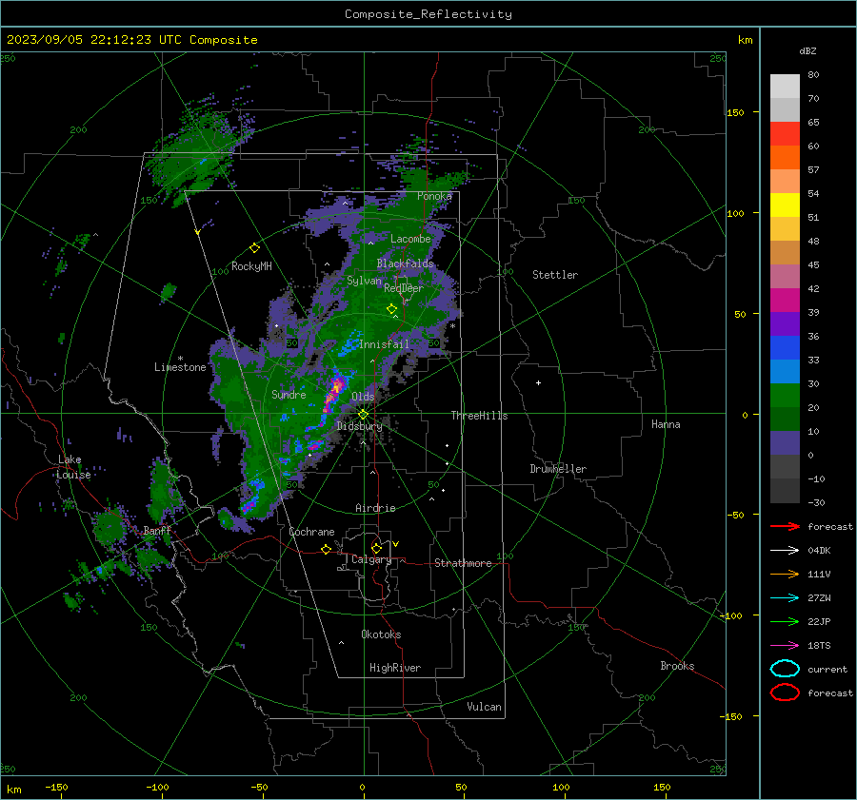Click the HighRiver city label
Image resolution: width=857 pixels, height=800 pixels.
click(395, 668)
